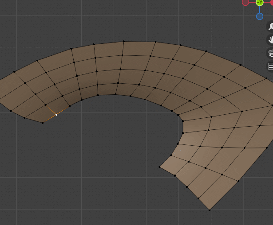Click the hand Pan view icon

(270, 40)
